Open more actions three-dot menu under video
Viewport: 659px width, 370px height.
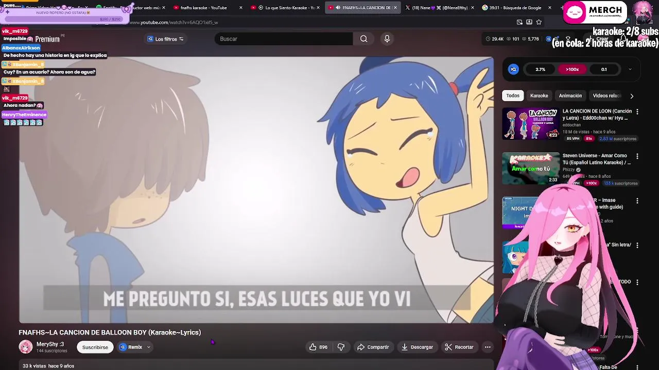488,347
